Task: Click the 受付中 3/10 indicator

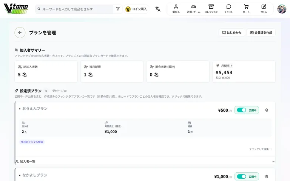Action: tap(59, 91)
